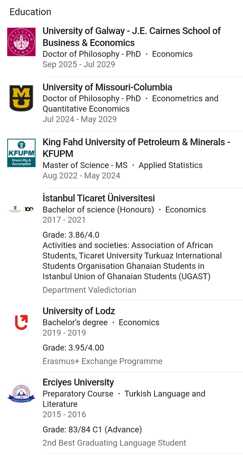Click the University of Galway crest logo

(x=21, y=42)
